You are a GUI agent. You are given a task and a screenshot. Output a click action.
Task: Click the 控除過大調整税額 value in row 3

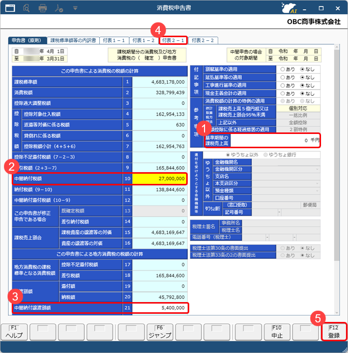[x=160, y=103]
